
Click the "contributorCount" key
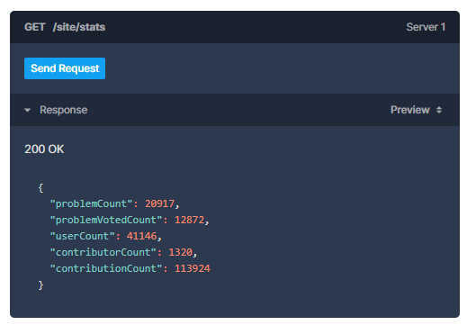click(x=103, y=252)
